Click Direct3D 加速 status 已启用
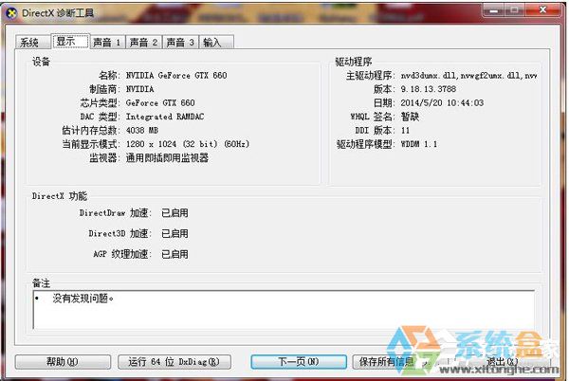Viewport: 569px width, 381px height. click(x=174, y=233)
